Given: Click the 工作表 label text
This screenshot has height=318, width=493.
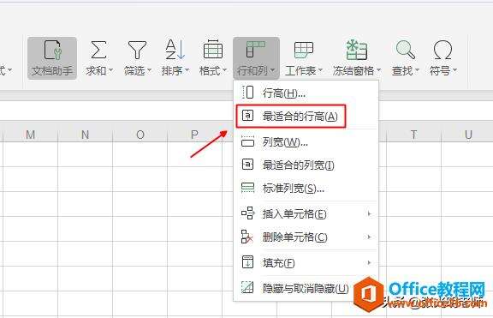Looking at the screenshot, I should click(300, 70).
